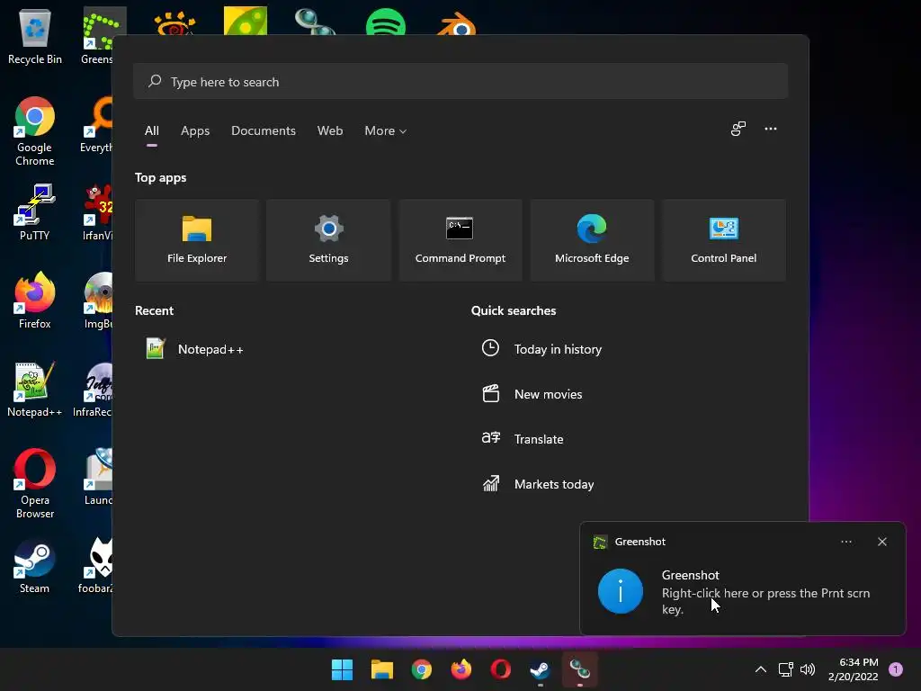Image resolution: width=921 pixels, height=691 pixels.
Task: Open Control Panel from Top apps
Action: point(724,239)
